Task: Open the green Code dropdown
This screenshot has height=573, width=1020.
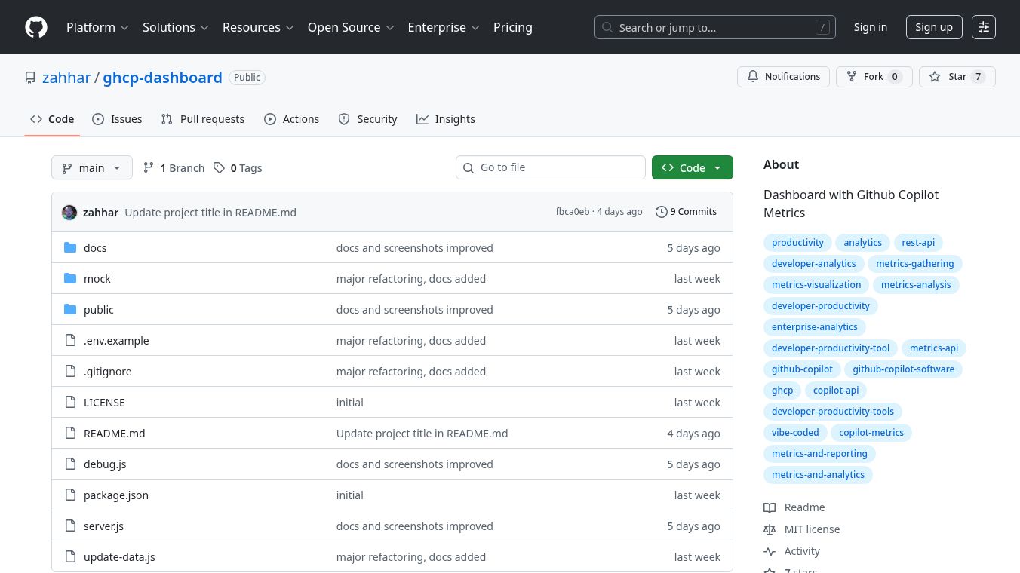Action: pyautogui.click(x=692, y=167)
